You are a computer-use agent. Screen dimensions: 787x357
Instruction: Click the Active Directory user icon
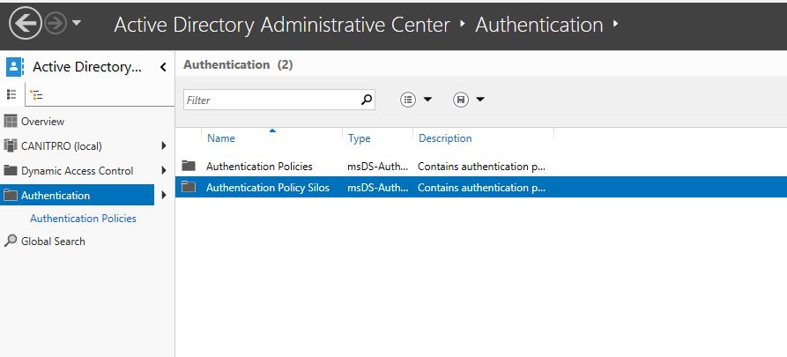15,66
